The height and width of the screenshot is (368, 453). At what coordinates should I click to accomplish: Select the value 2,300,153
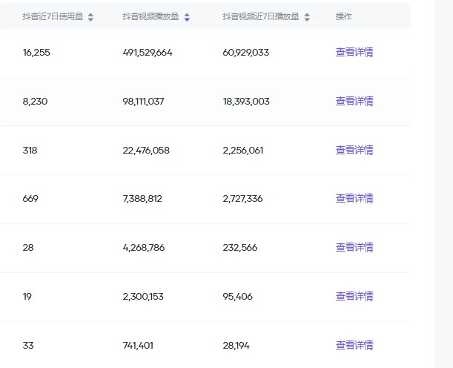143,297
